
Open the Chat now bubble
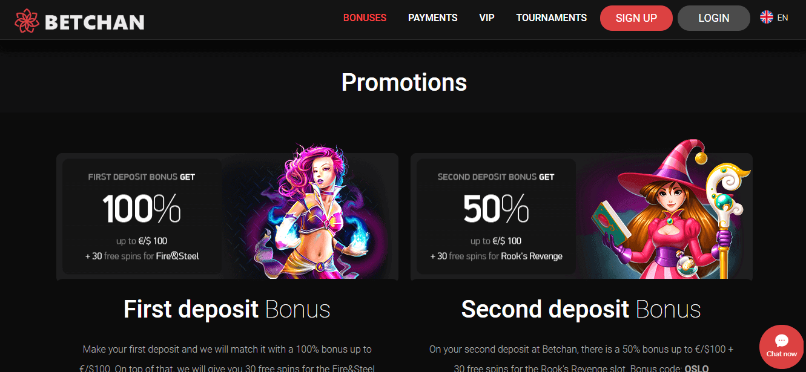[782, 347]
